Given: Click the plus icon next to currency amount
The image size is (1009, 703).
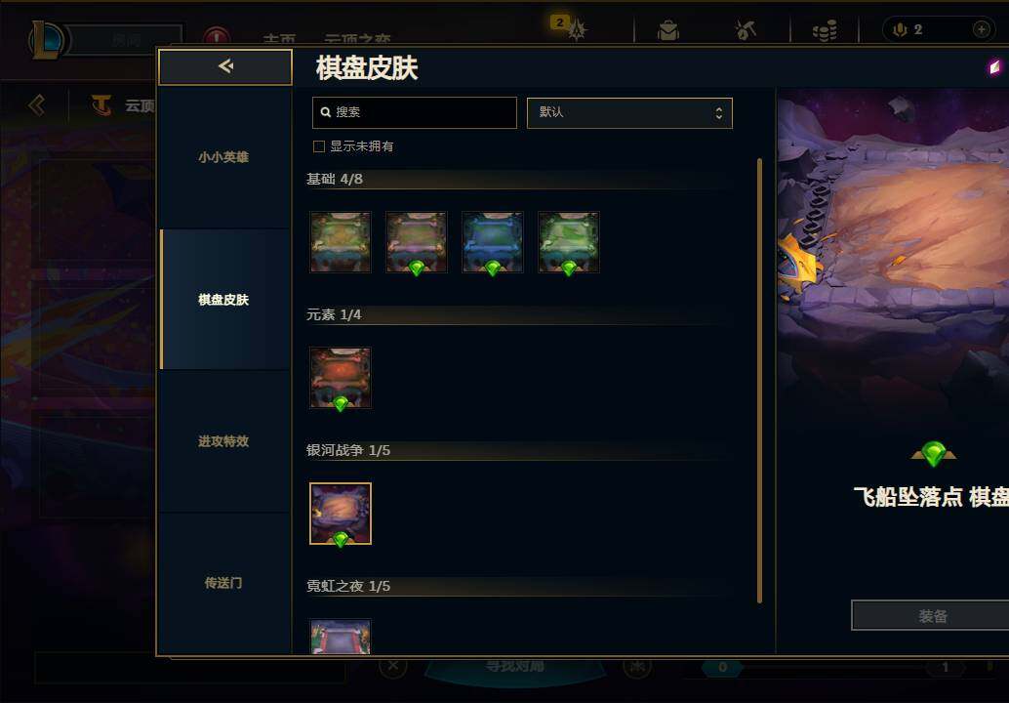Looking at the screenshot, I should click(981, 29).
